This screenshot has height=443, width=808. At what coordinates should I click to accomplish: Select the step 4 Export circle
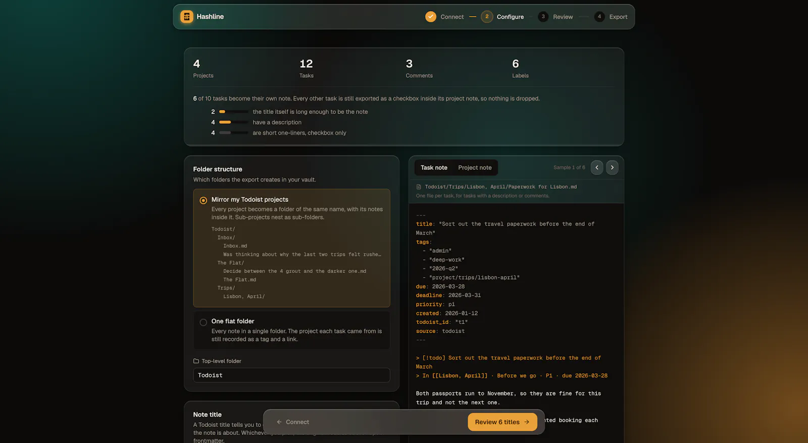(x=599, y=17)
